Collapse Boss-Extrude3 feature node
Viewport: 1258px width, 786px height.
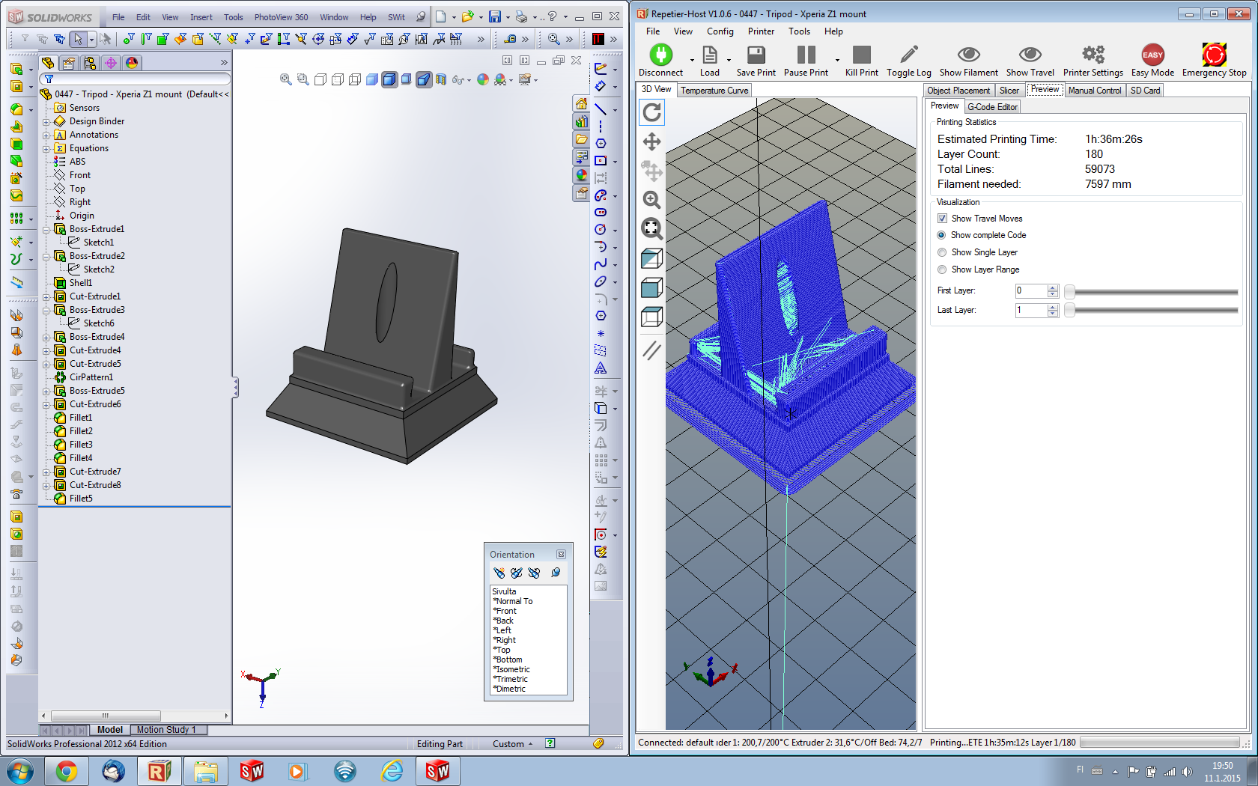click(x=46, y=311)
